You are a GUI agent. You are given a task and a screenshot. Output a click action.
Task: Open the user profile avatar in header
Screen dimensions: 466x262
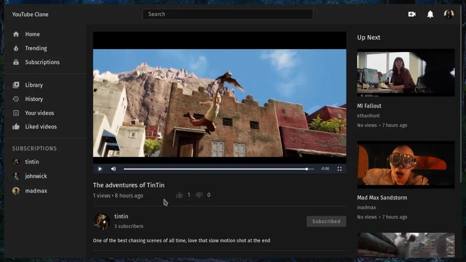click(x=449, y=14)
